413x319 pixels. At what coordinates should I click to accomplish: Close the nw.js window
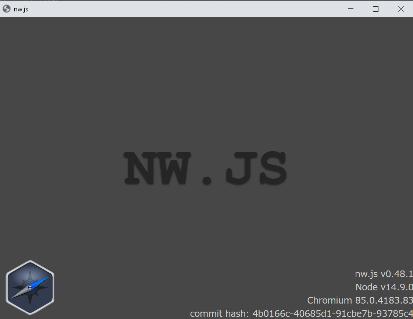401,9
